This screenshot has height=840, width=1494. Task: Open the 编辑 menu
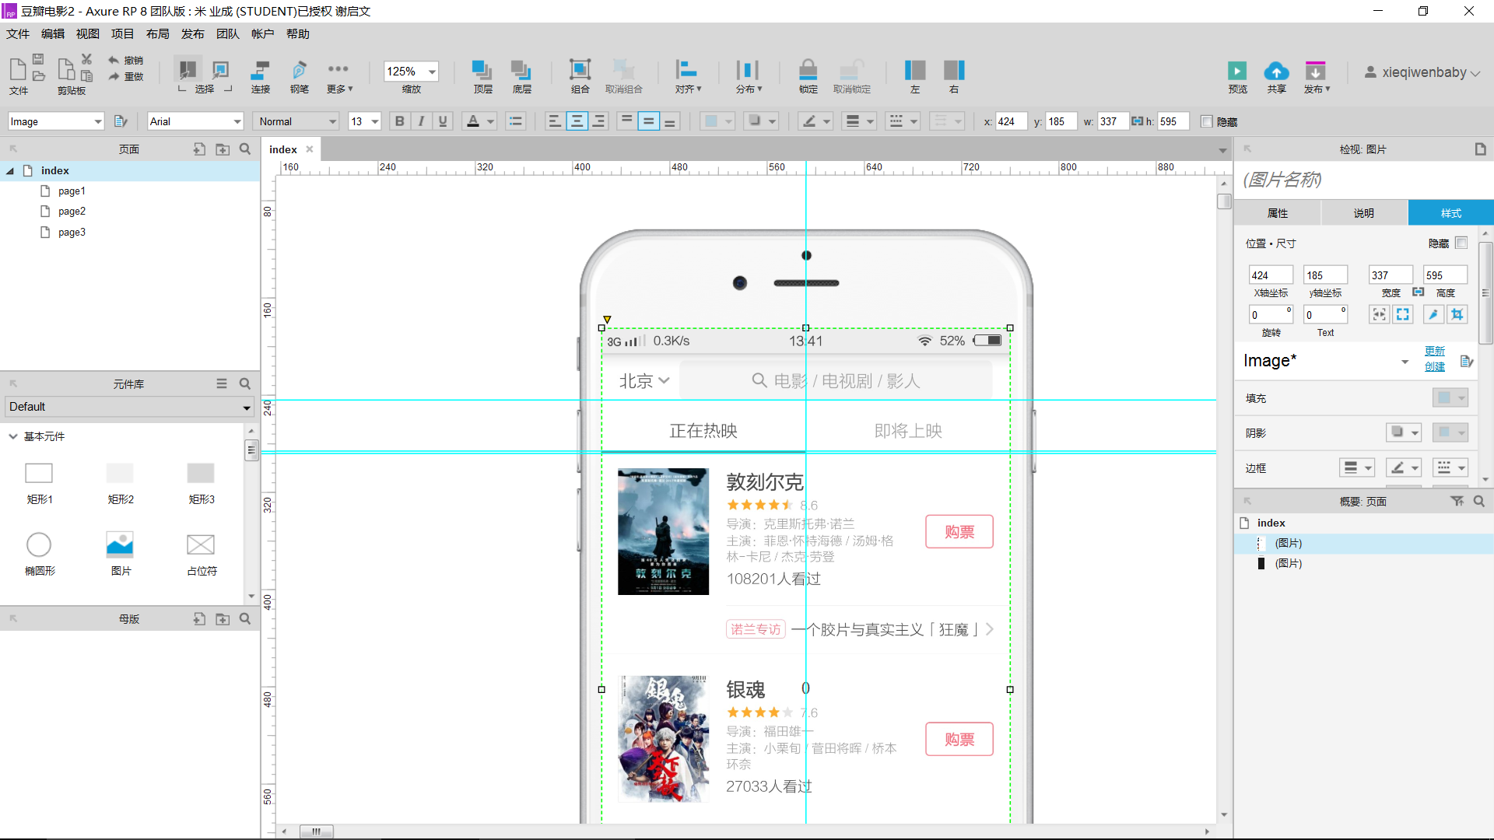(53, 33)
